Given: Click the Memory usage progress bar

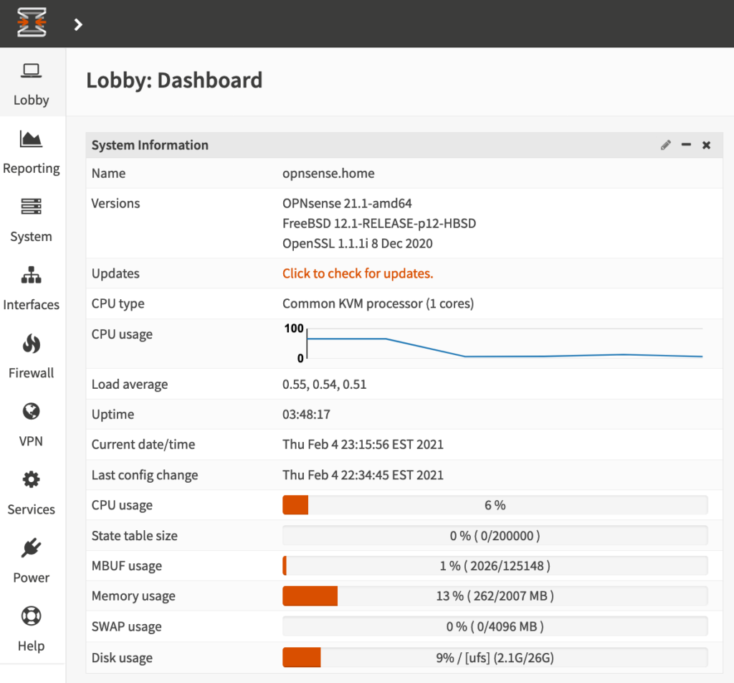Looking at the screenshot, I should pyautogui.click(x=495, y=596).
